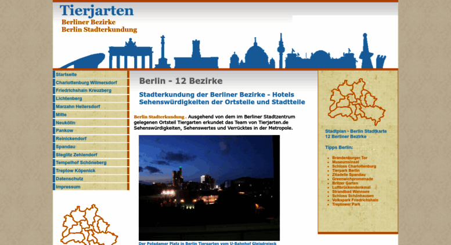The height and width of the screenshot is (245, 451).
Task: Click the Tipps Berlin heading
Action: [339, 148]
